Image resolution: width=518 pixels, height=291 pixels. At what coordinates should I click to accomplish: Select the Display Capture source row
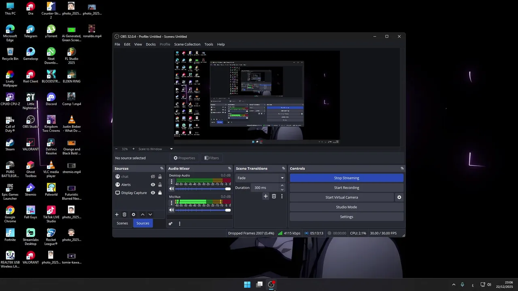(x=138, y=193)
